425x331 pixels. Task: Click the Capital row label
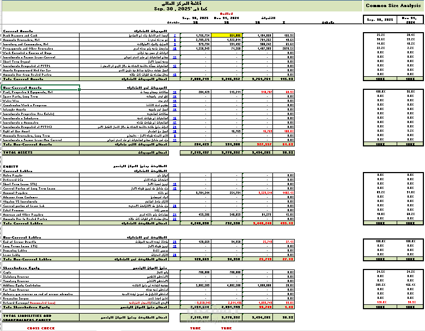(41, 272)
